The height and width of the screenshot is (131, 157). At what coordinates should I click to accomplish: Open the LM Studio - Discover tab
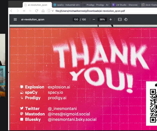tap(125, 5)
